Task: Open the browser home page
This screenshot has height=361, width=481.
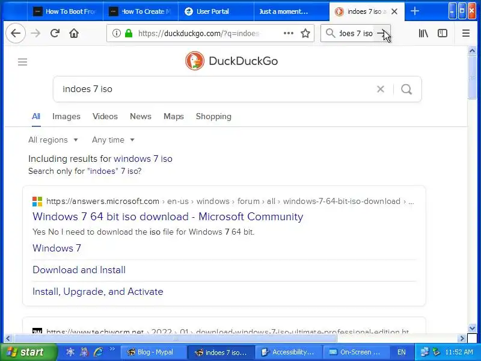Action: 74,33
